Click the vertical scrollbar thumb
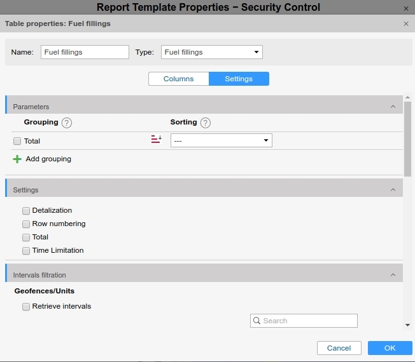Viewport: 415px width, 362px height. click(x=407, y=139)
